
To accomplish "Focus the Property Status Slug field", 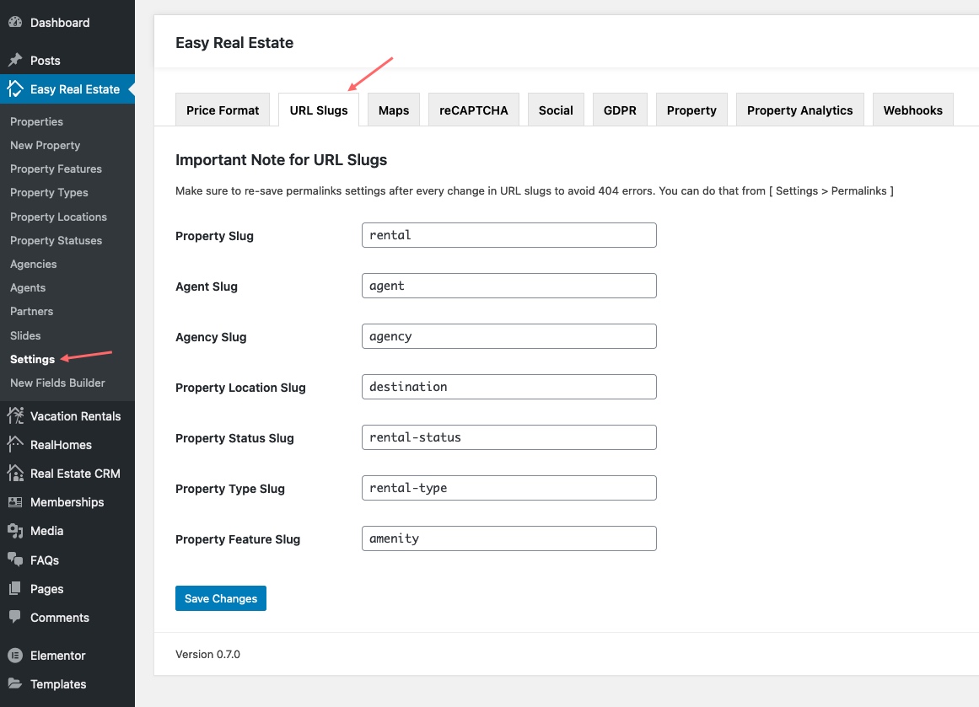I will 508,437.
